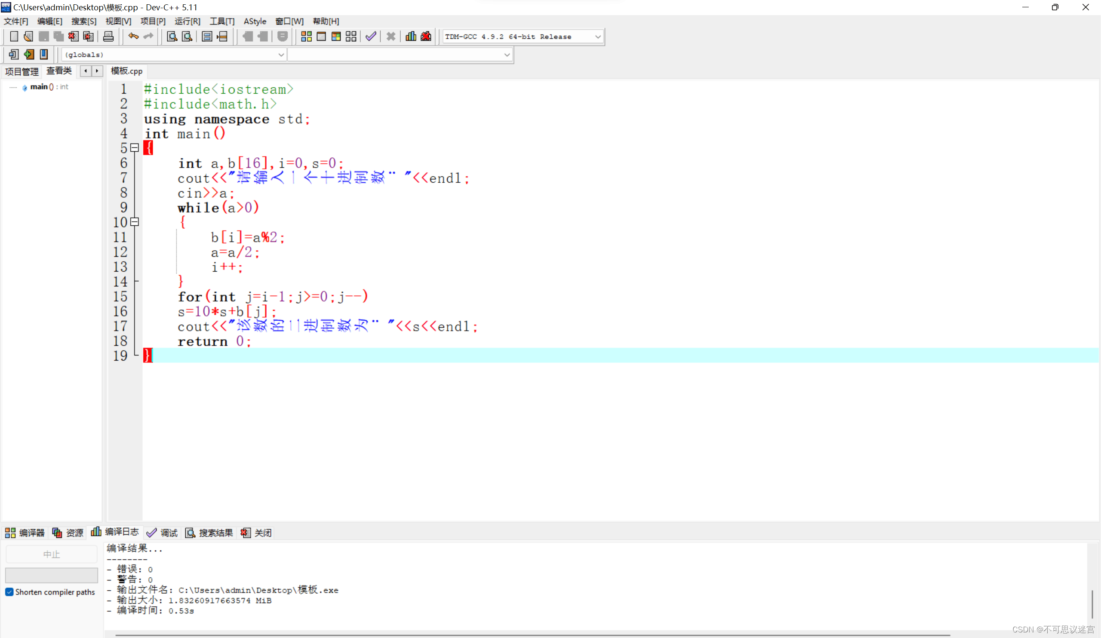Toggle the Shorten compiler paths checkbox
This screenshot has height=638, width=1101.
click(x=9, y=592)
